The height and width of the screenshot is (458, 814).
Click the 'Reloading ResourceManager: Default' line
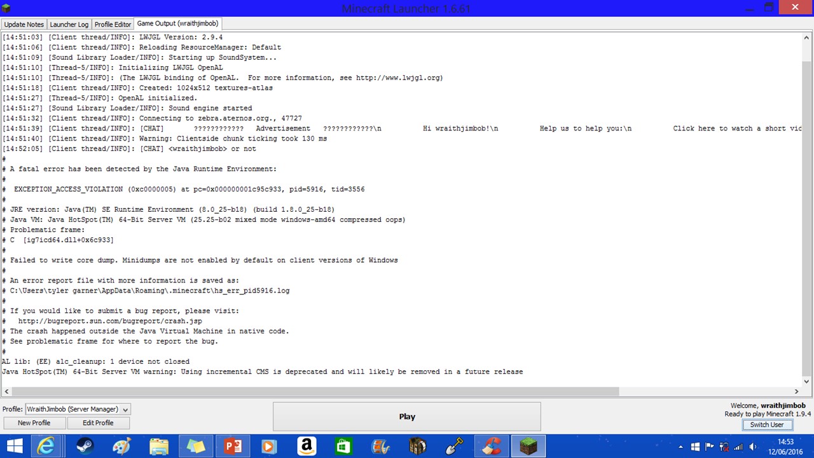pos(142,48)
